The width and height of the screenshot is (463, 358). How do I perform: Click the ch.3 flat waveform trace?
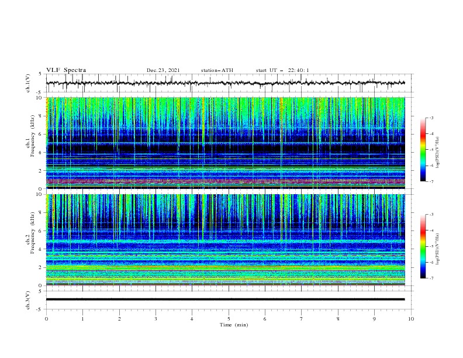point(225,300)
